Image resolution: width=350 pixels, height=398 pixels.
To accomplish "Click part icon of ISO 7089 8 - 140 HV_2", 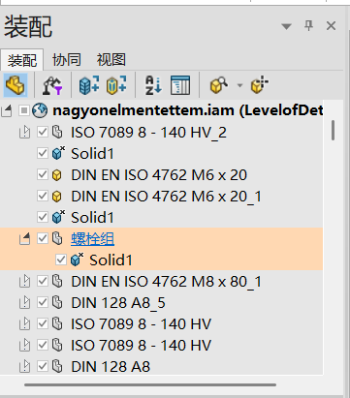I will pyautogui.click(x=57, y=132).
